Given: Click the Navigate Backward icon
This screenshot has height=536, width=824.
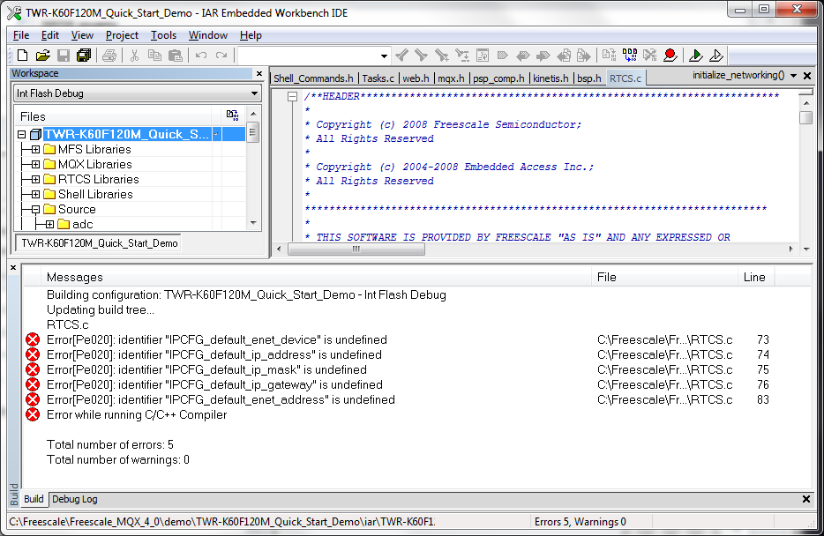Looking at the screenshot, I should click(x=564, y=56).
